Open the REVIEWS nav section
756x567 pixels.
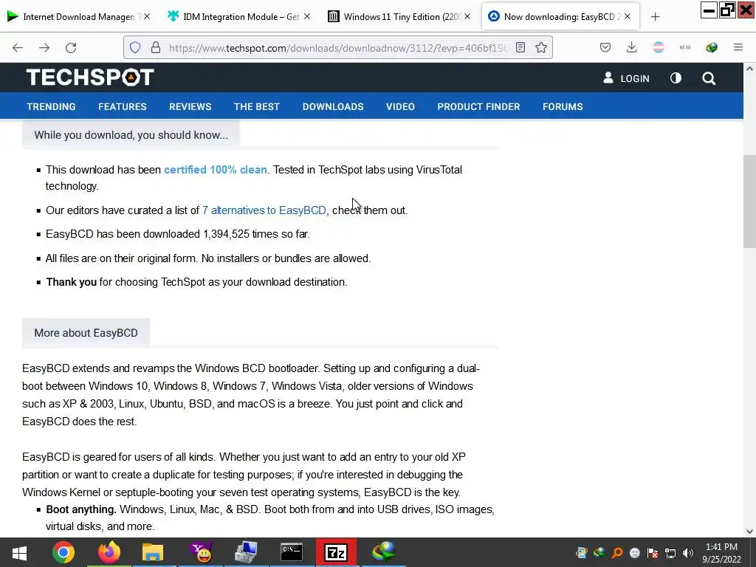click(x=190, y=106)
